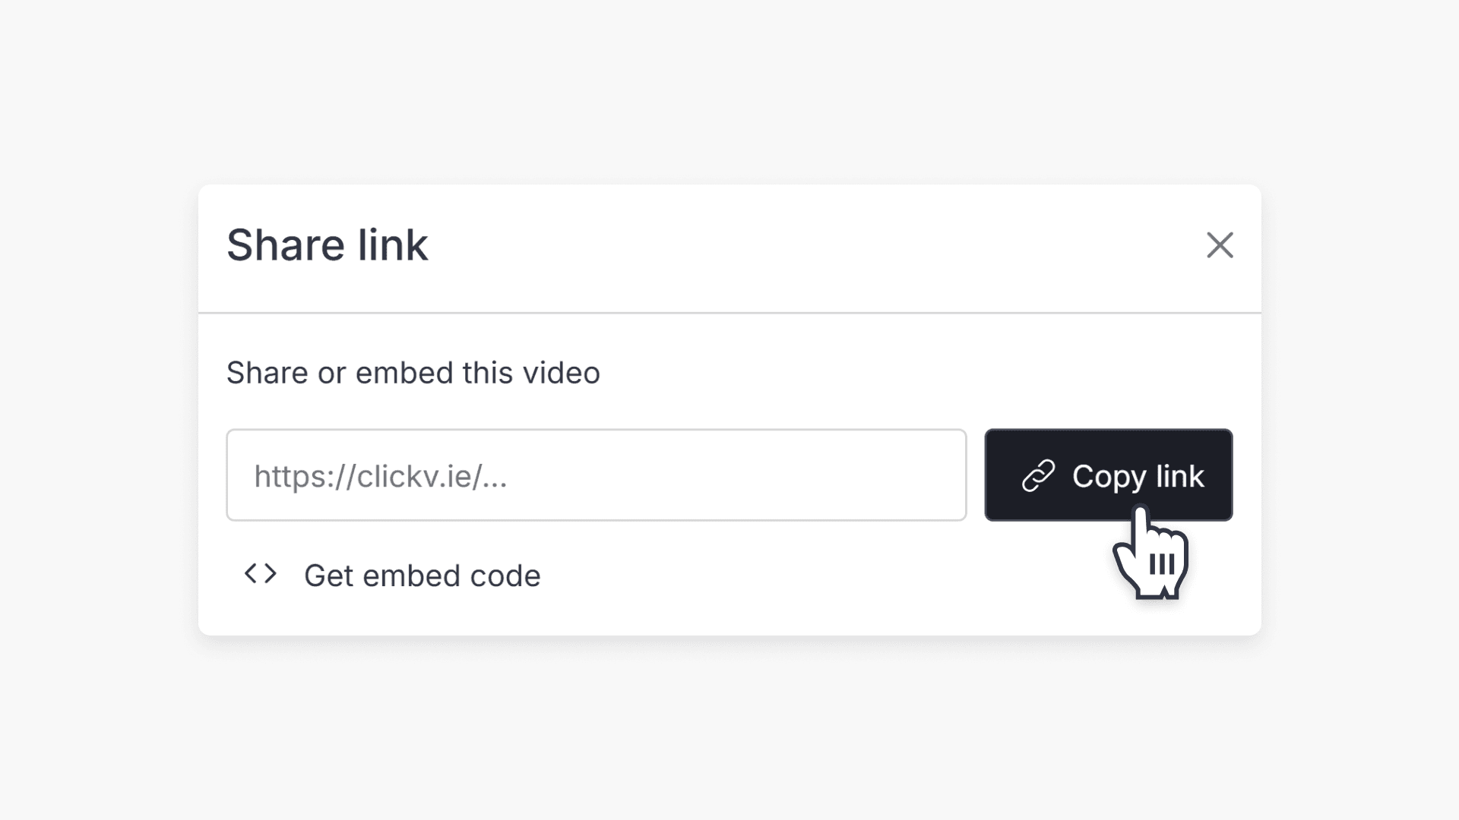
Task: Click the chain link icon inside Copy link button
Action: click(1039, 475)
